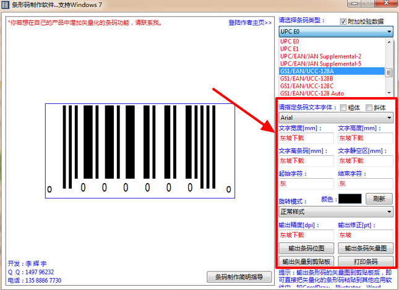399x290 pixels.
Task: Click the barcode app icon in title bar
Action: coord(6,5)
